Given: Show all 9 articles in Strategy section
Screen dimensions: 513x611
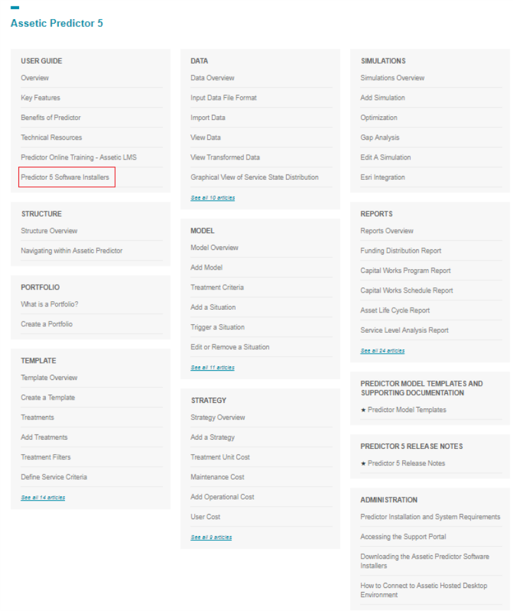Looking at the screenshot, I should coord(211,537).
